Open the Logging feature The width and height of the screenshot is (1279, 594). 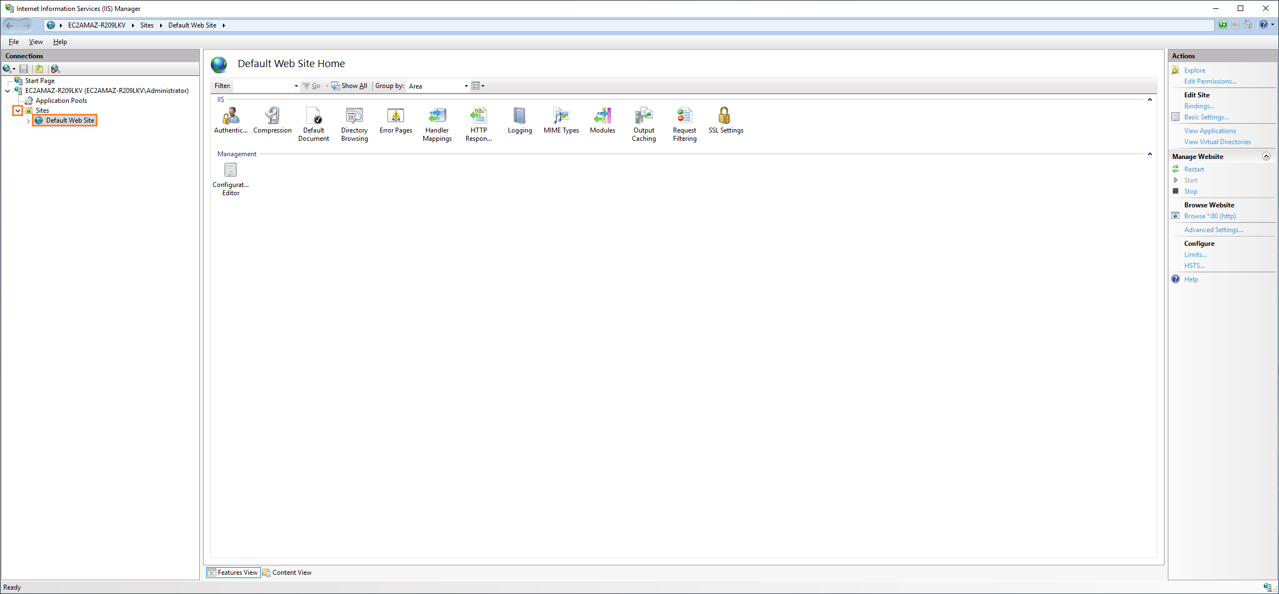click(x=519, y=121)
